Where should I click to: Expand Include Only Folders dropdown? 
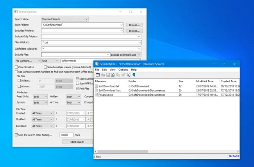(x=139, y=36)
